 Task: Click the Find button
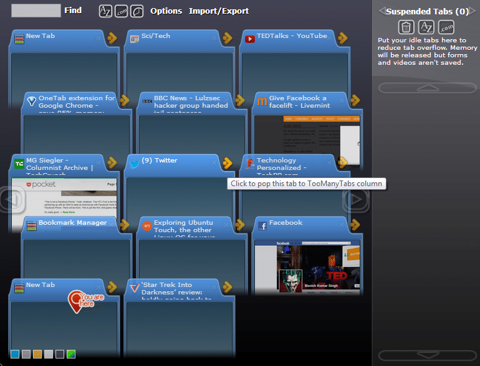point(73,11)
